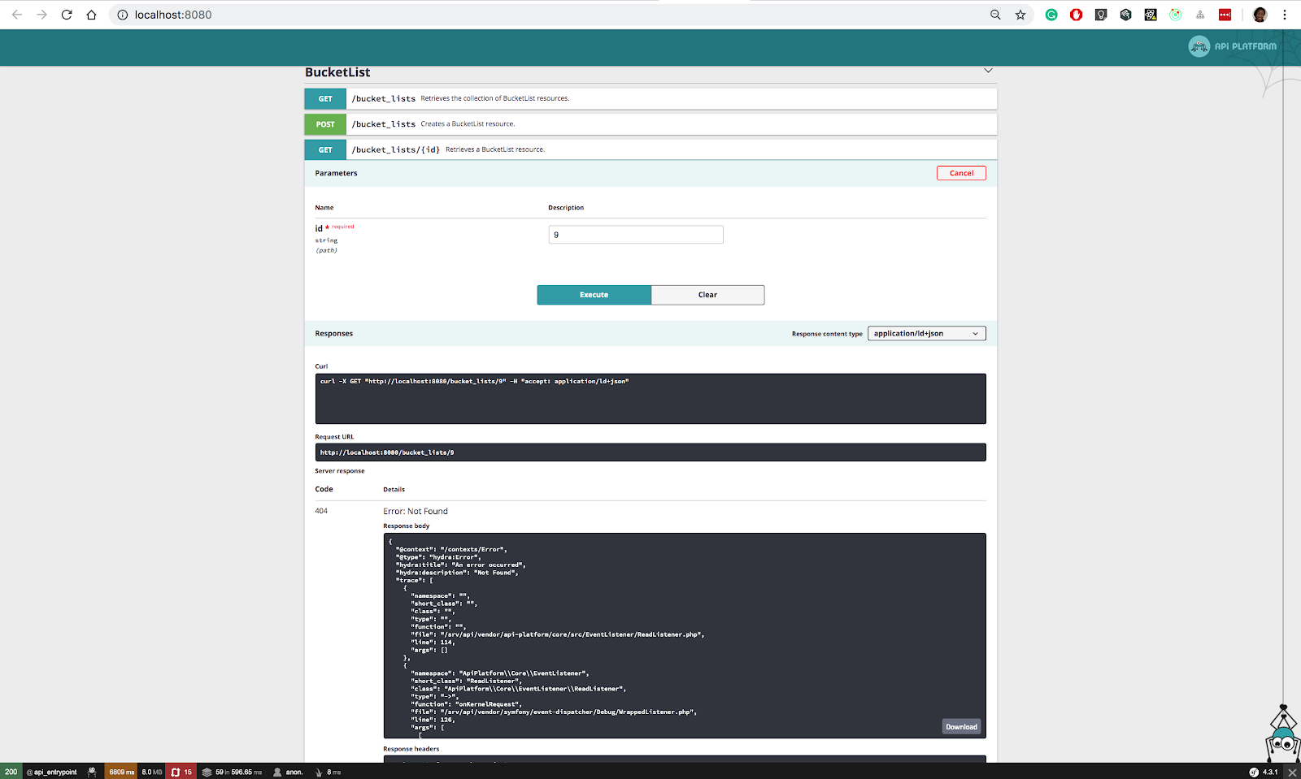
Task: Open the green radar circle extension
Action: tap(1175, 15)
